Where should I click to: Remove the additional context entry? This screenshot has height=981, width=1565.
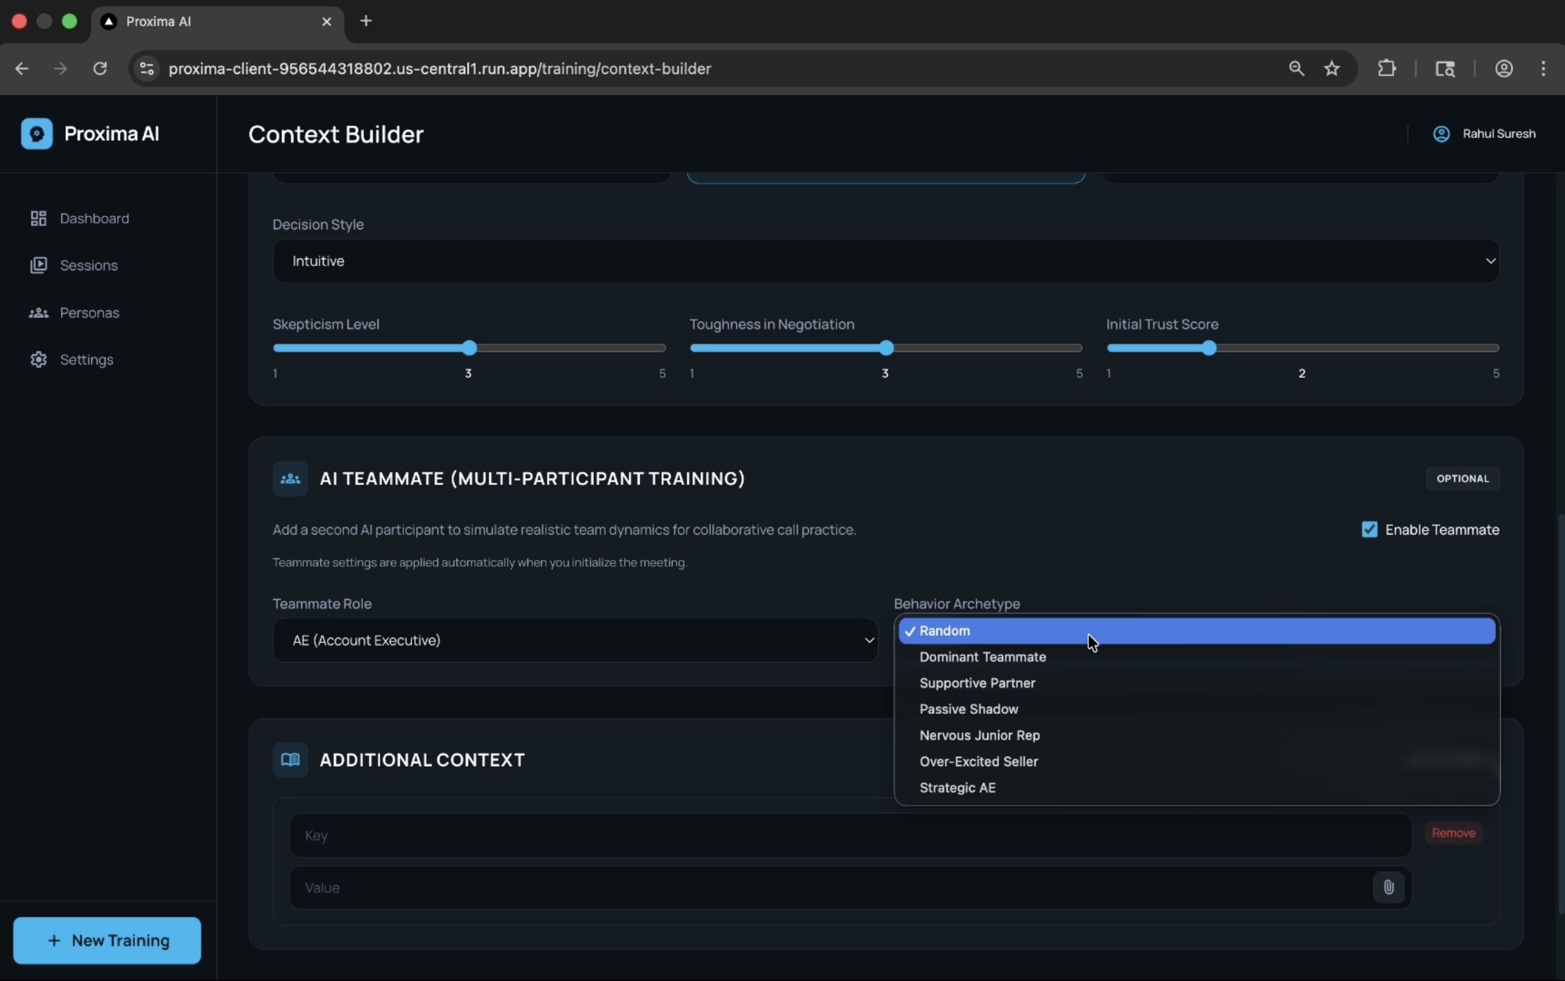pyautogui.click(x=1453, y=833)
